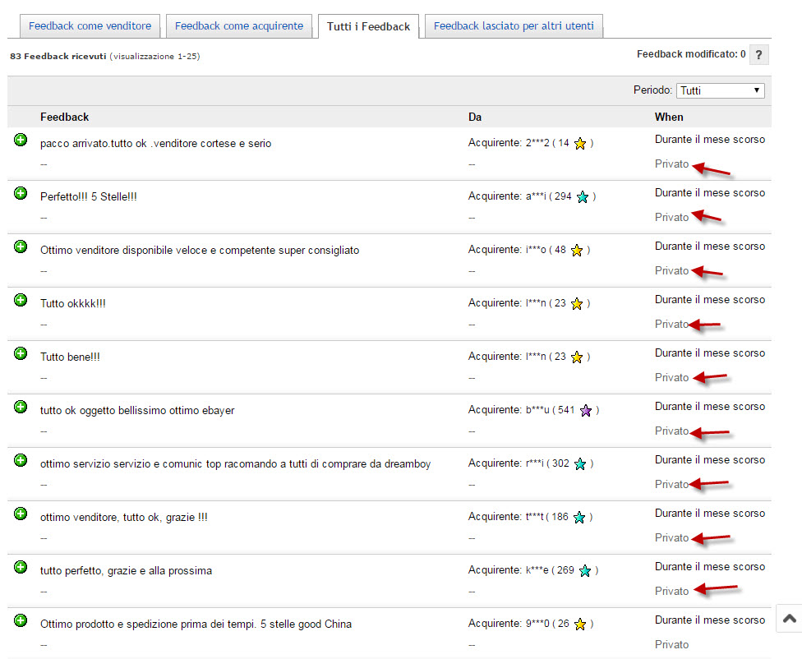Click yellow star beside buyer i***o
802x659 pixels.
tap(577, 251)
